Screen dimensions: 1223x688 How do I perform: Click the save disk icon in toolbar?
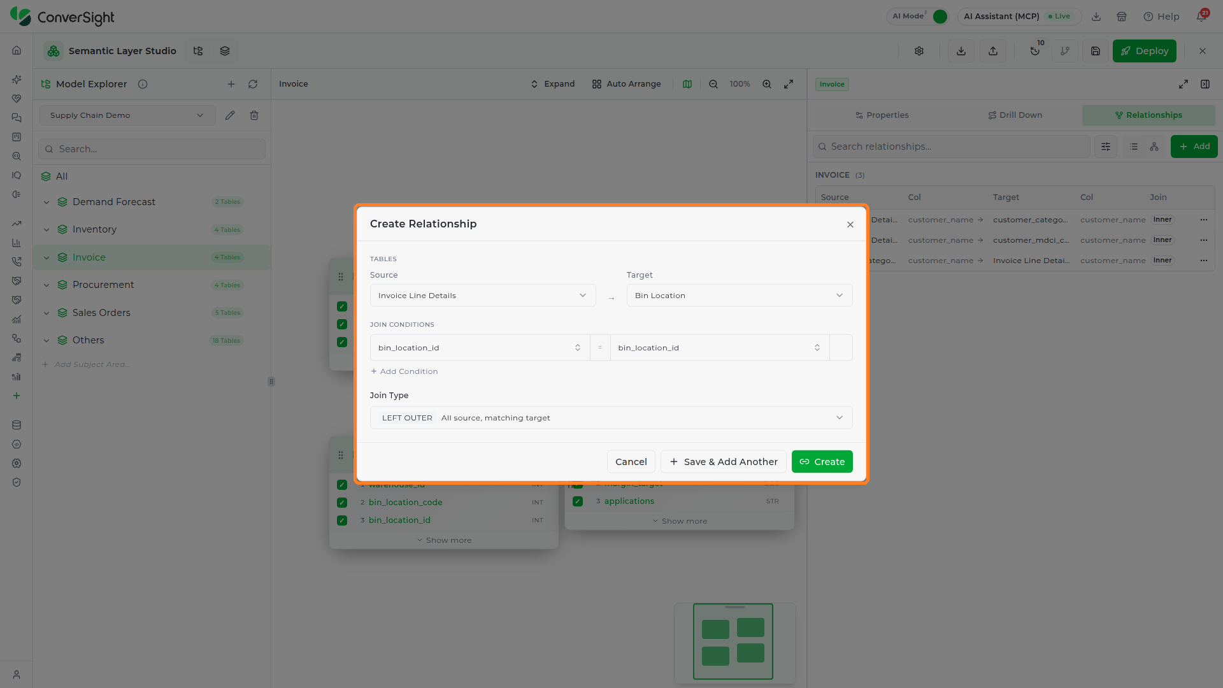(x=1095, y=51)
